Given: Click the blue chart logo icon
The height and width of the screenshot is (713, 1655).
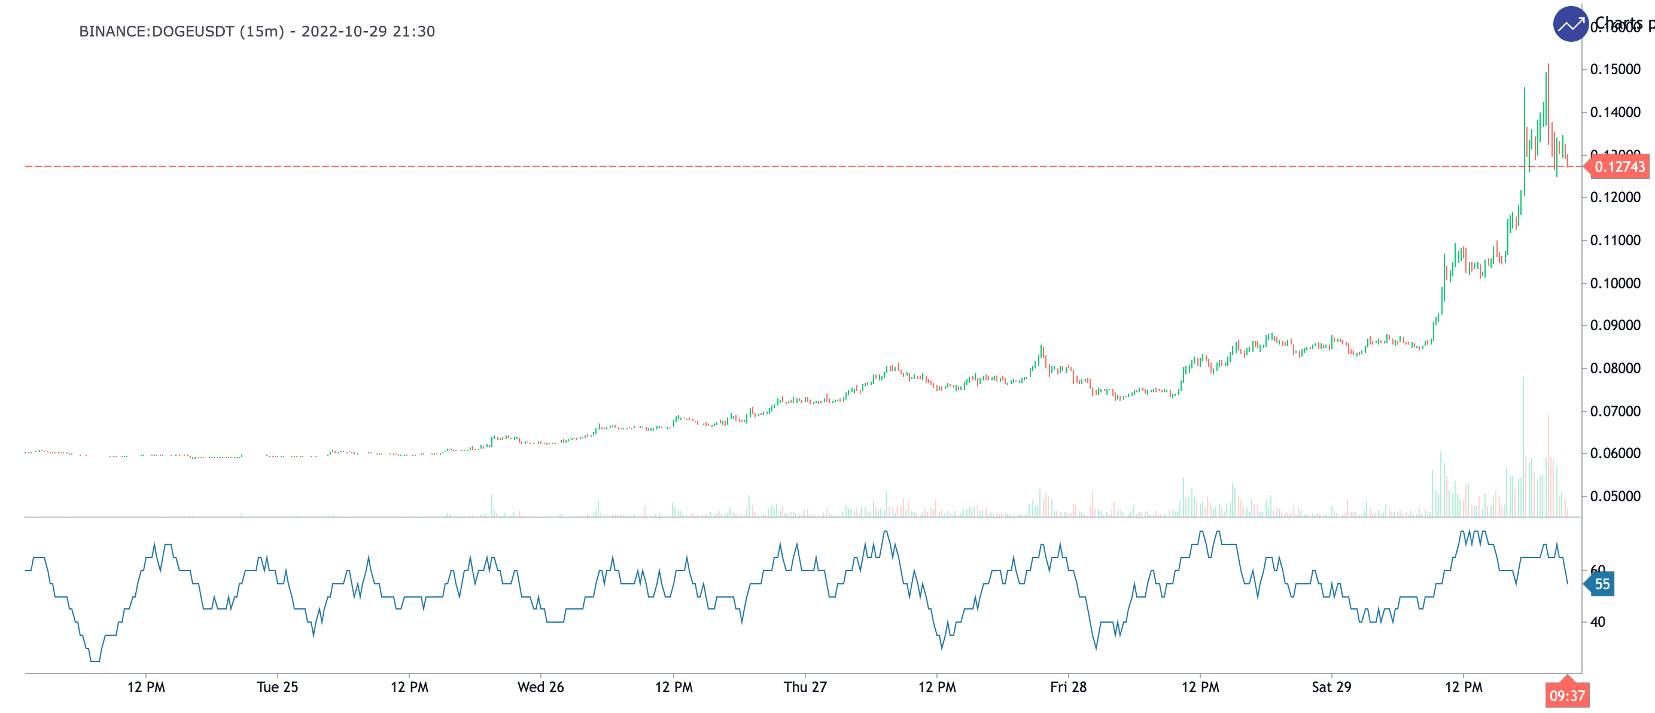Looking at the screenshot, I should coord(1570,25).
